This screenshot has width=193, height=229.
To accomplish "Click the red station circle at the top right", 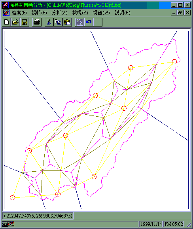I will [x=174, y=62].
